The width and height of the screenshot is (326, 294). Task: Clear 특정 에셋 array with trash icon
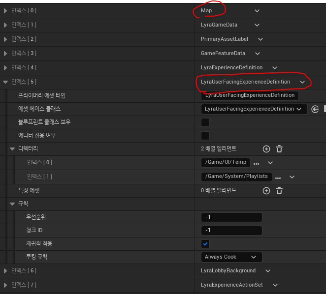coord(279,191)
